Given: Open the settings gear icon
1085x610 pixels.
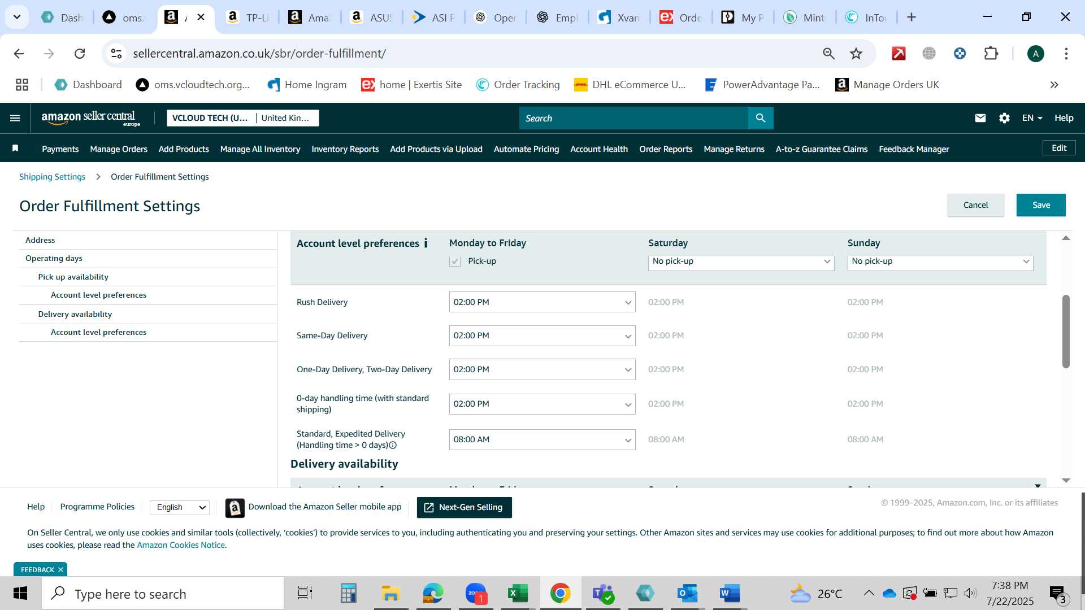Looking at the screenshot, I should [x=1004, y=118].
